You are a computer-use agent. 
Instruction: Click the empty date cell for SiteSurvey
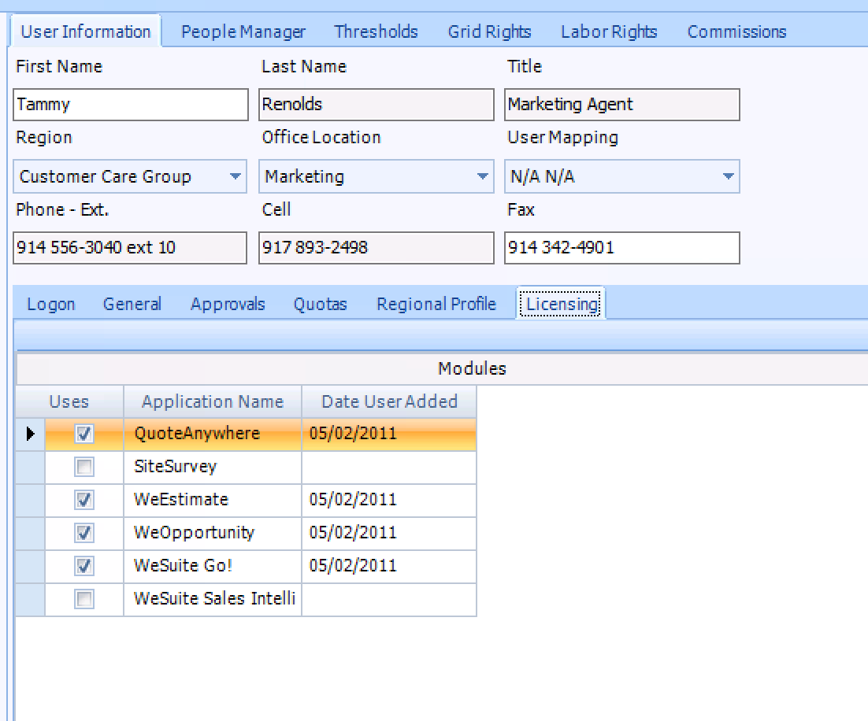coord(389,467)
